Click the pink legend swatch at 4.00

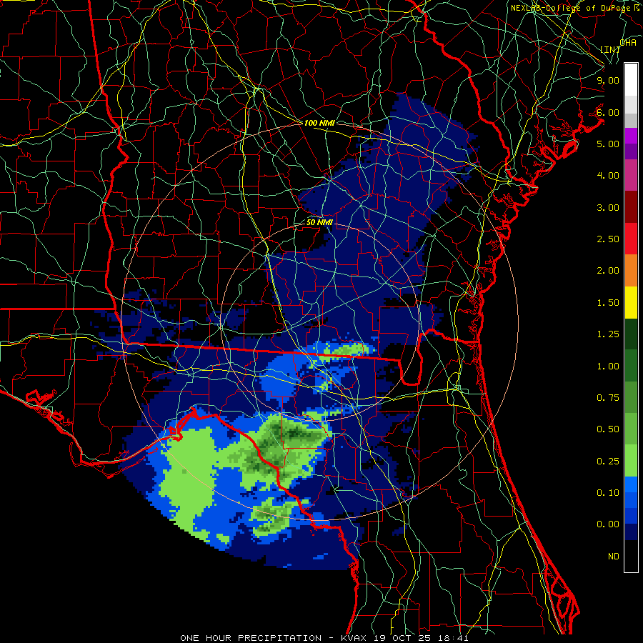point(631,176)
